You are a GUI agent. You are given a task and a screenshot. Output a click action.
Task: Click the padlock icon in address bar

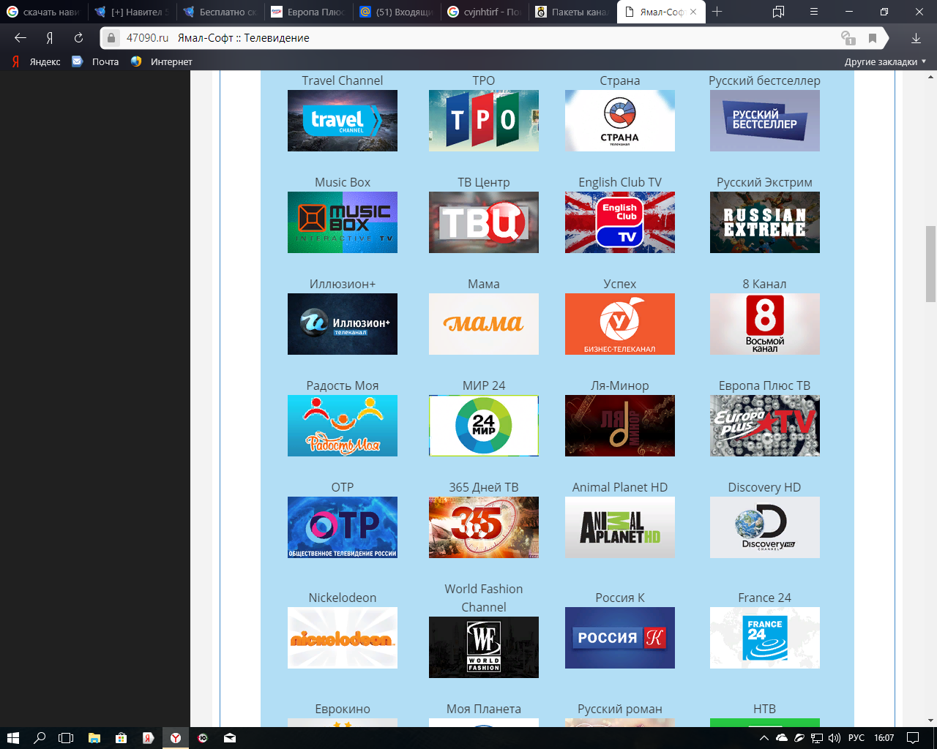pos(111,38)
